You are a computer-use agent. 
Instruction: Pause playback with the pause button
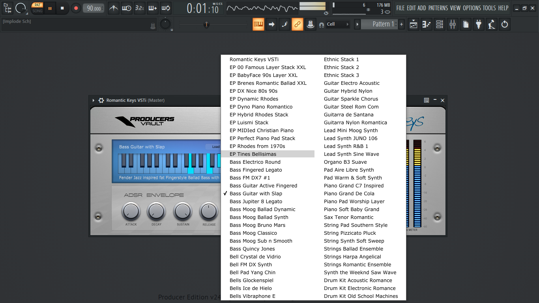click(x=50, y=8)
